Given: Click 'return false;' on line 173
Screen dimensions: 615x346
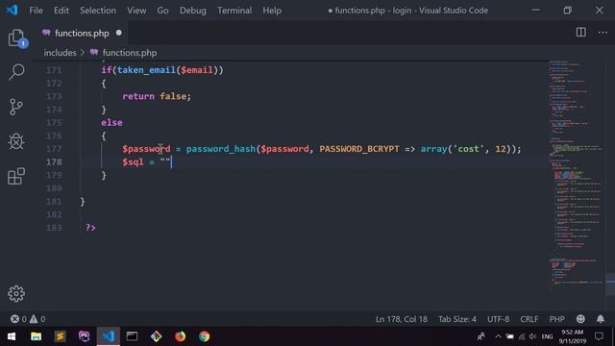Looking at the screenshot, I should [157, 96].
